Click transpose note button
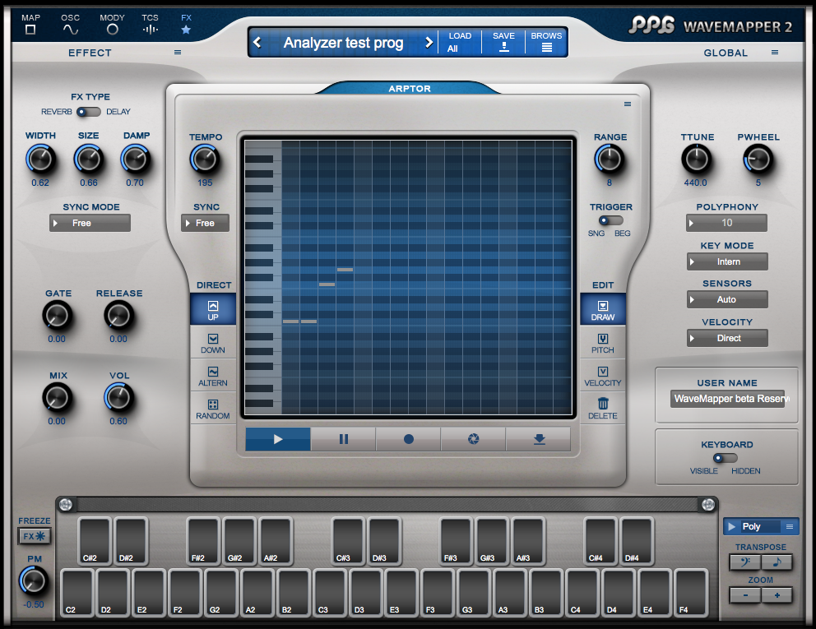 [777, 562]
